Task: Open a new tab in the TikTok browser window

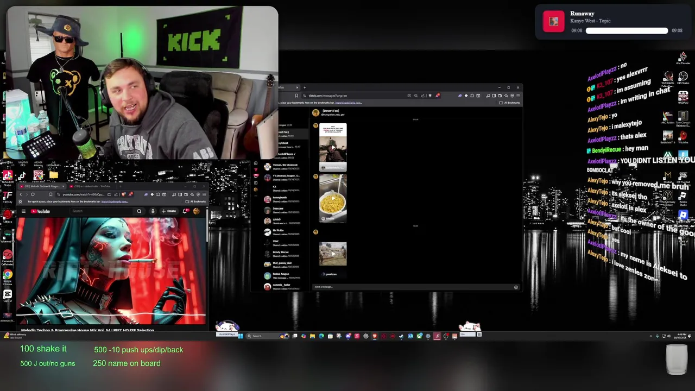Action: (304, 87)
